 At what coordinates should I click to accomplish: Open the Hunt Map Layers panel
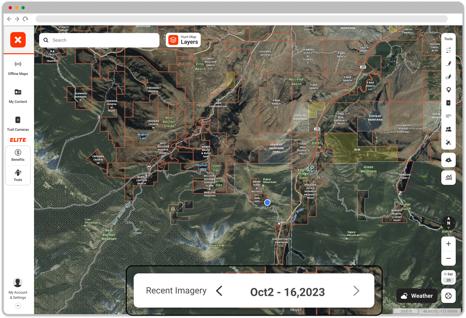point(183,40)
